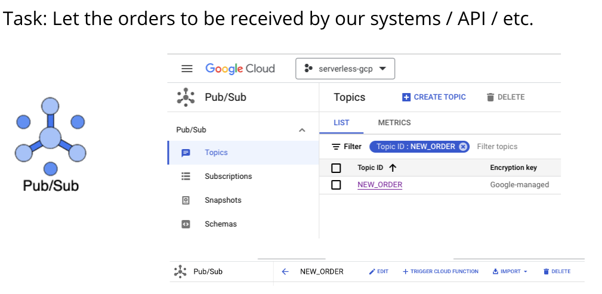Select Topics in the sidebar
Viewport: 602px width, 294px height.
[243, 153]
